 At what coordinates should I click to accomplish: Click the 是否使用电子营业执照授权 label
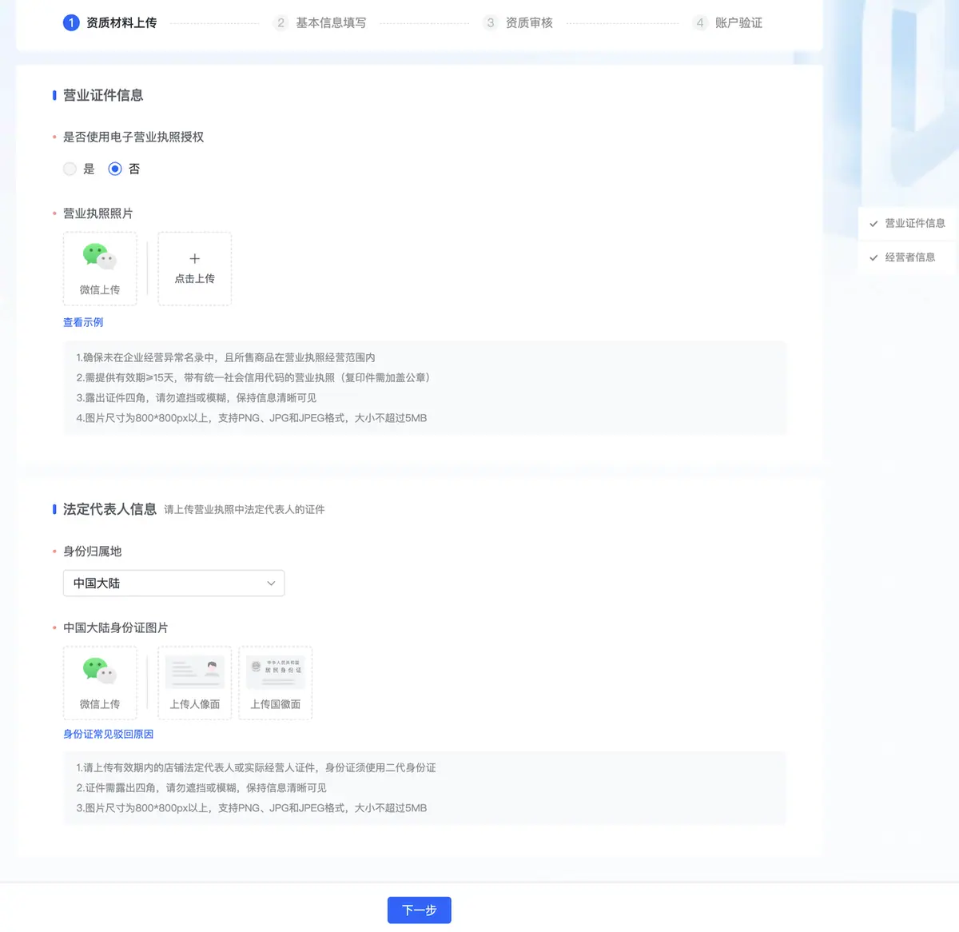click(133, 137)
